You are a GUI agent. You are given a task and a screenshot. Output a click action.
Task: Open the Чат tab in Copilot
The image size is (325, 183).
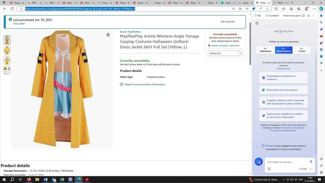point(258,16)
